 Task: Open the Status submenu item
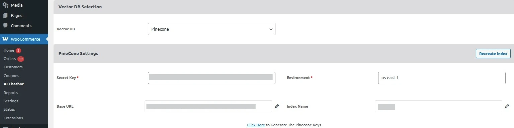pyautogui.click(x=9, y=109)
